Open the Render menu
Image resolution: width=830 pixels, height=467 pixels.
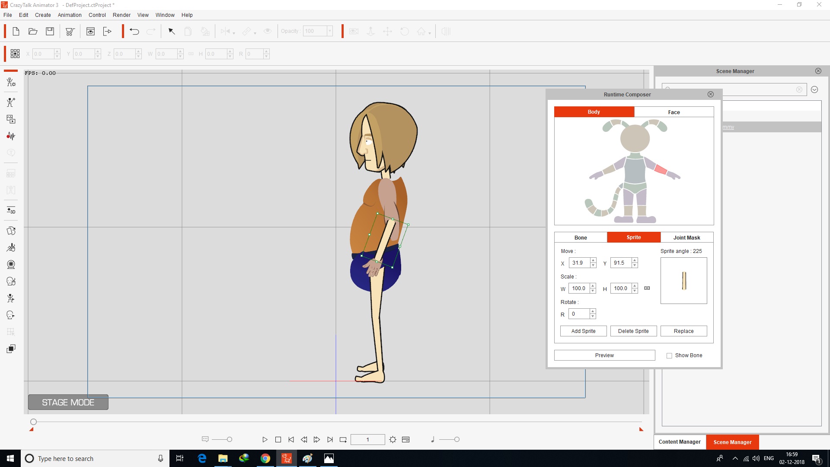click(121, 15)
